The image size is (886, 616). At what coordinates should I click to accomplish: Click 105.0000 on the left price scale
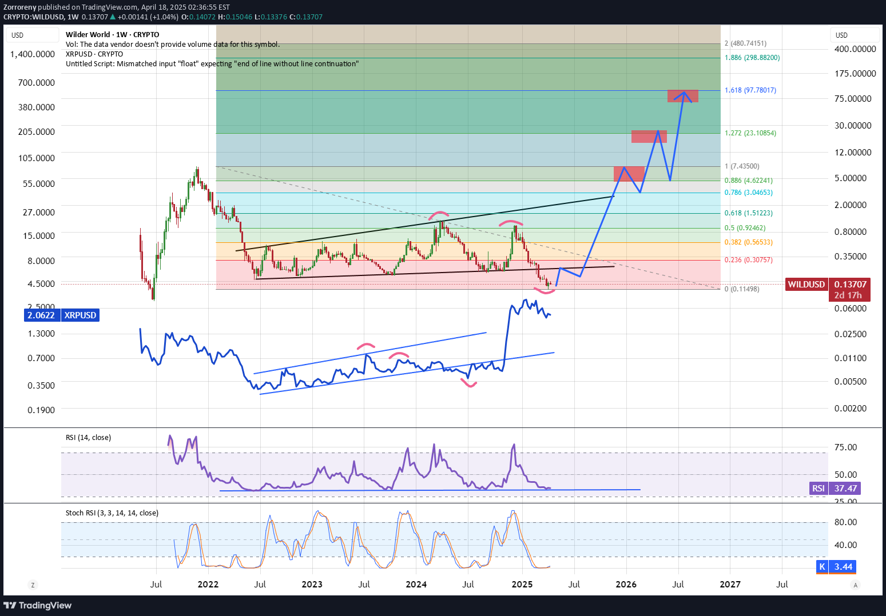(37, 158)
